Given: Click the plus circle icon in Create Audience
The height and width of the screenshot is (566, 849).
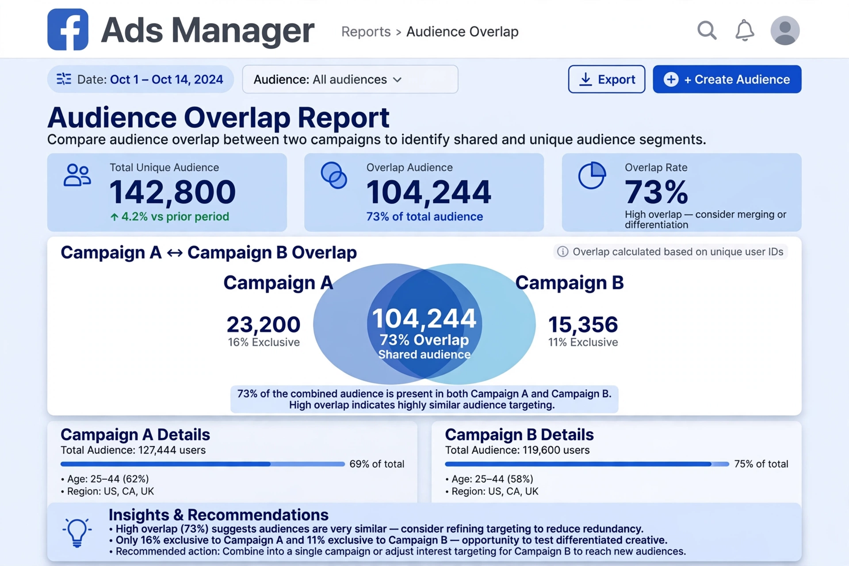Looking at the screenshot, I should point(671,79).
